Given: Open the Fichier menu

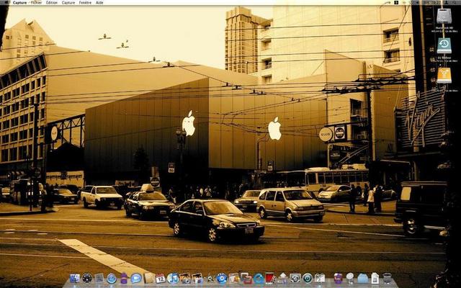Looking at the screenshot, I should tap(37, 2).
